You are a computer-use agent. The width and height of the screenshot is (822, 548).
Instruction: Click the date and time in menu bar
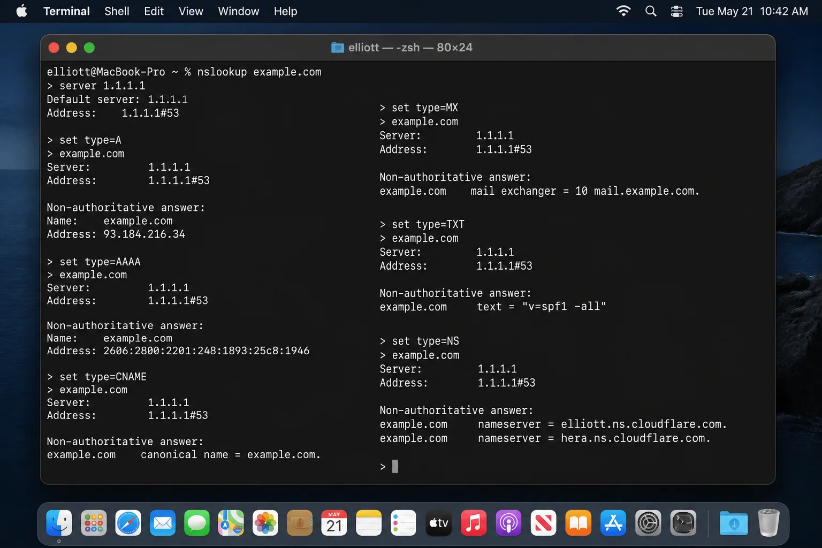(x=752, y=11)
